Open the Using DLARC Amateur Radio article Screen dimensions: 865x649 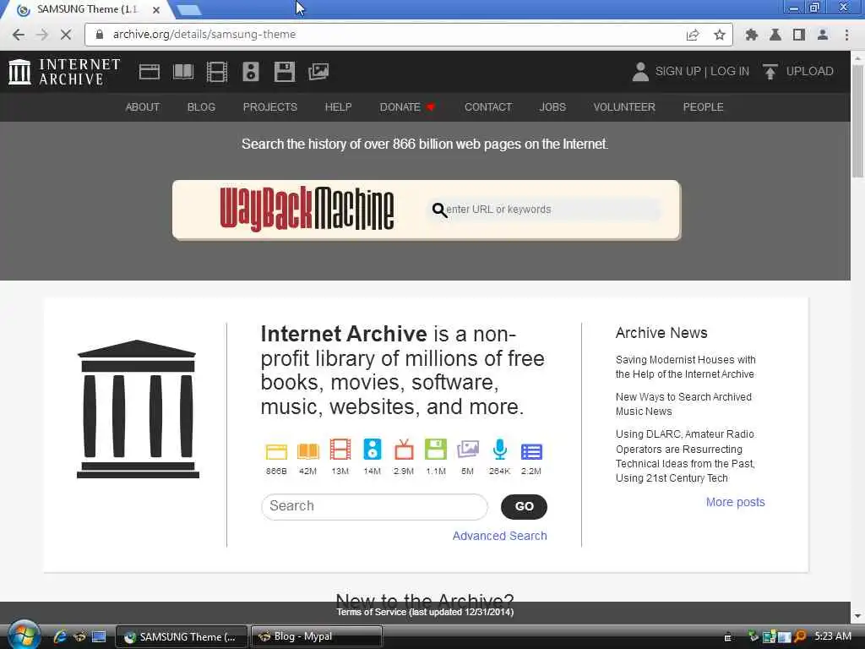coord(685,456)
